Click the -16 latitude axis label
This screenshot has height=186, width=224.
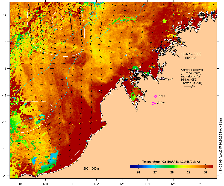click(x=4, y=69)
